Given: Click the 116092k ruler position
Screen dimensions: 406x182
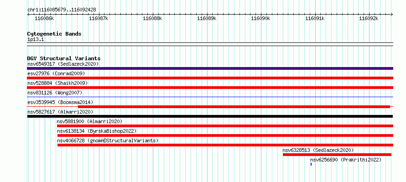Looking at the screenshot, I should coord(369,18).
